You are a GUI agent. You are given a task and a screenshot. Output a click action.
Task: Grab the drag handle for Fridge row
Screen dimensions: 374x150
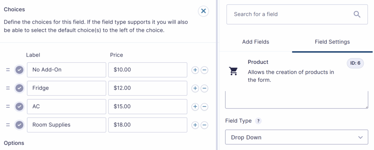tap(8, 88)
